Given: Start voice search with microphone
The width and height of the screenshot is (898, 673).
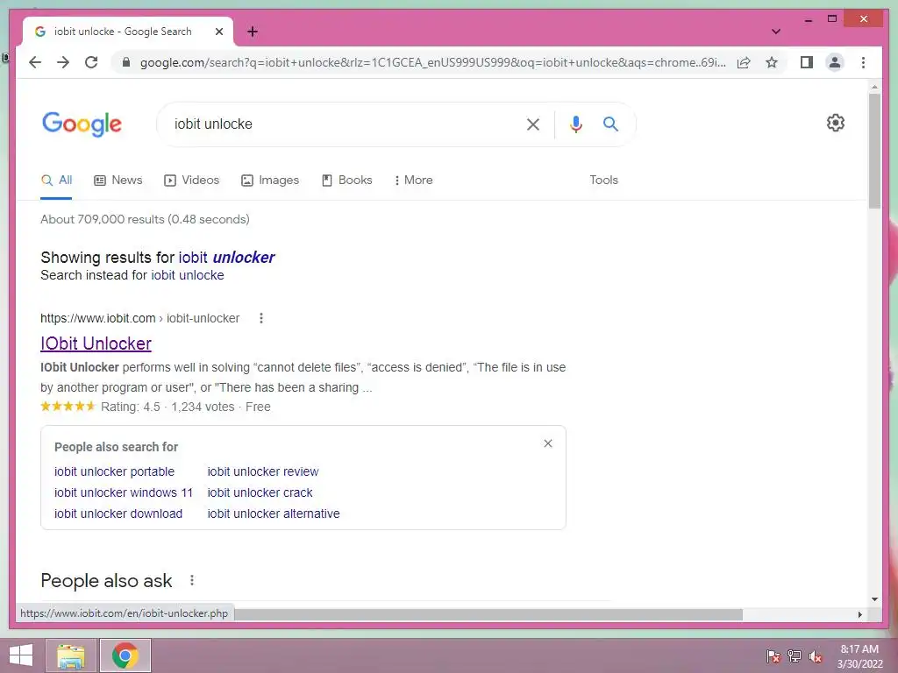Looking at the screenshot, I should click(576, 124).
